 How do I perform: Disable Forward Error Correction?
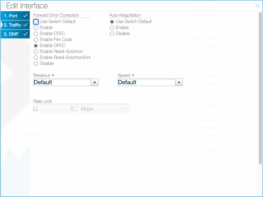click(36, 64)
